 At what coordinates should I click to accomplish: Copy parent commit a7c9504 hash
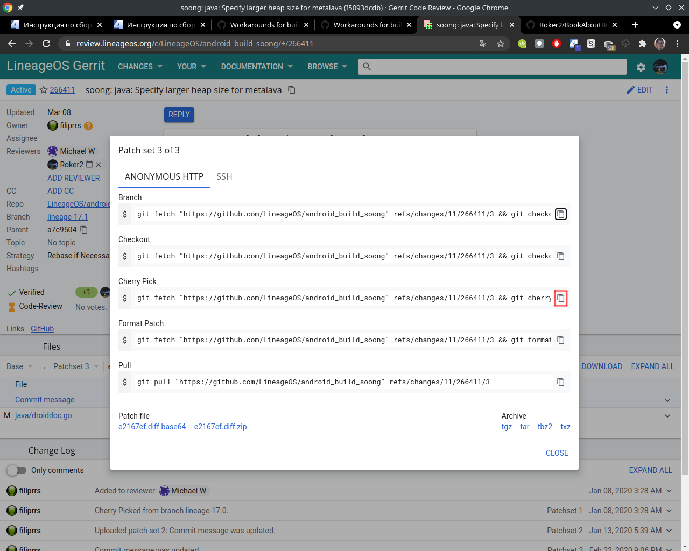(x=84, y=230)
